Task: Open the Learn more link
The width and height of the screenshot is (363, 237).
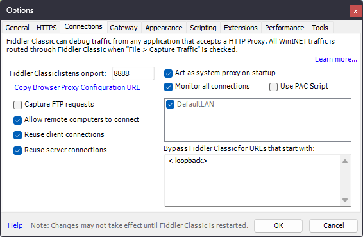Action: click(x=336, y=59)
